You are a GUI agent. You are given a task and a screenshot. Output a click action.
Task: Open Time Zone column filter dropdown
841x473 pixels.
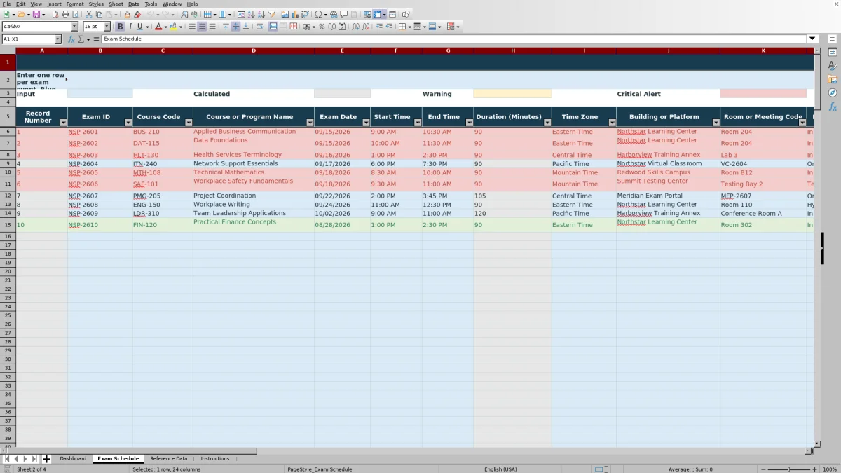point(612,123)
